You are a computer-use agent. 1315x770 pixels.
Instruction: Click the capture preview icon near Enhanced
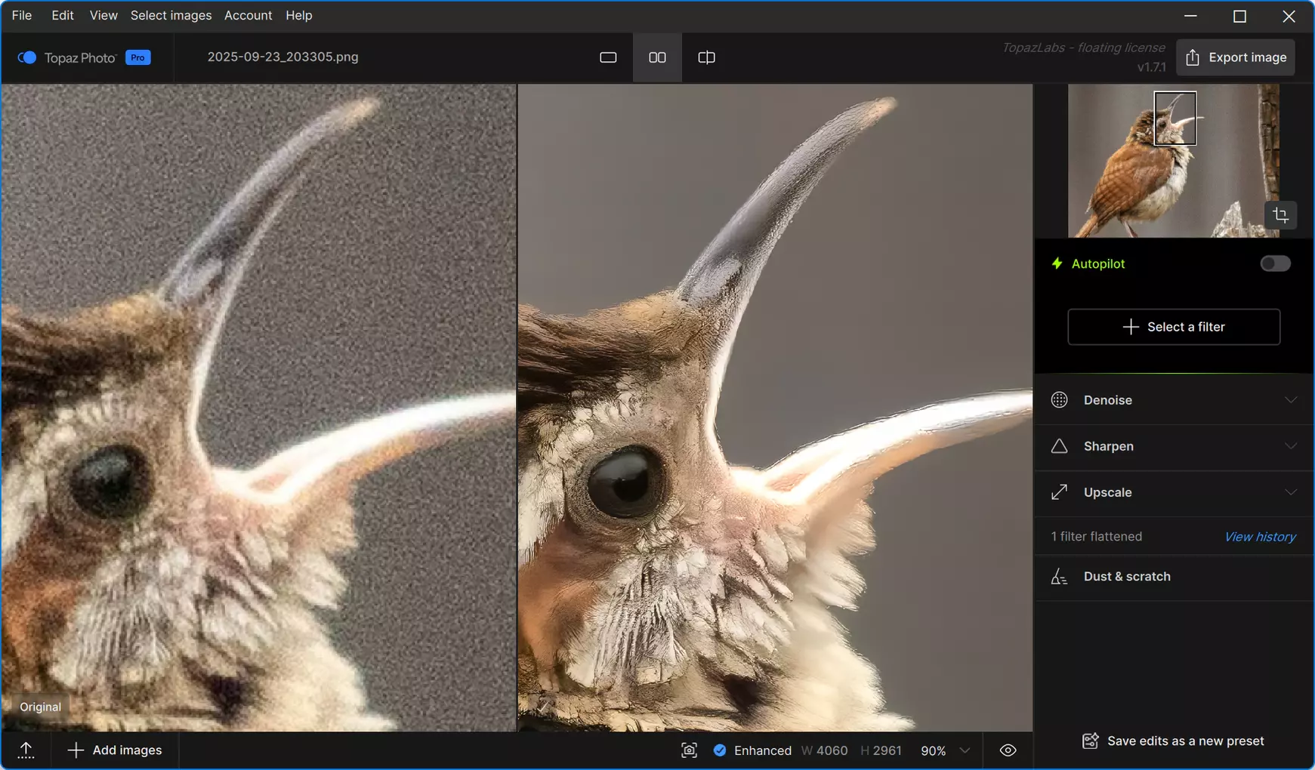(689, 750)
